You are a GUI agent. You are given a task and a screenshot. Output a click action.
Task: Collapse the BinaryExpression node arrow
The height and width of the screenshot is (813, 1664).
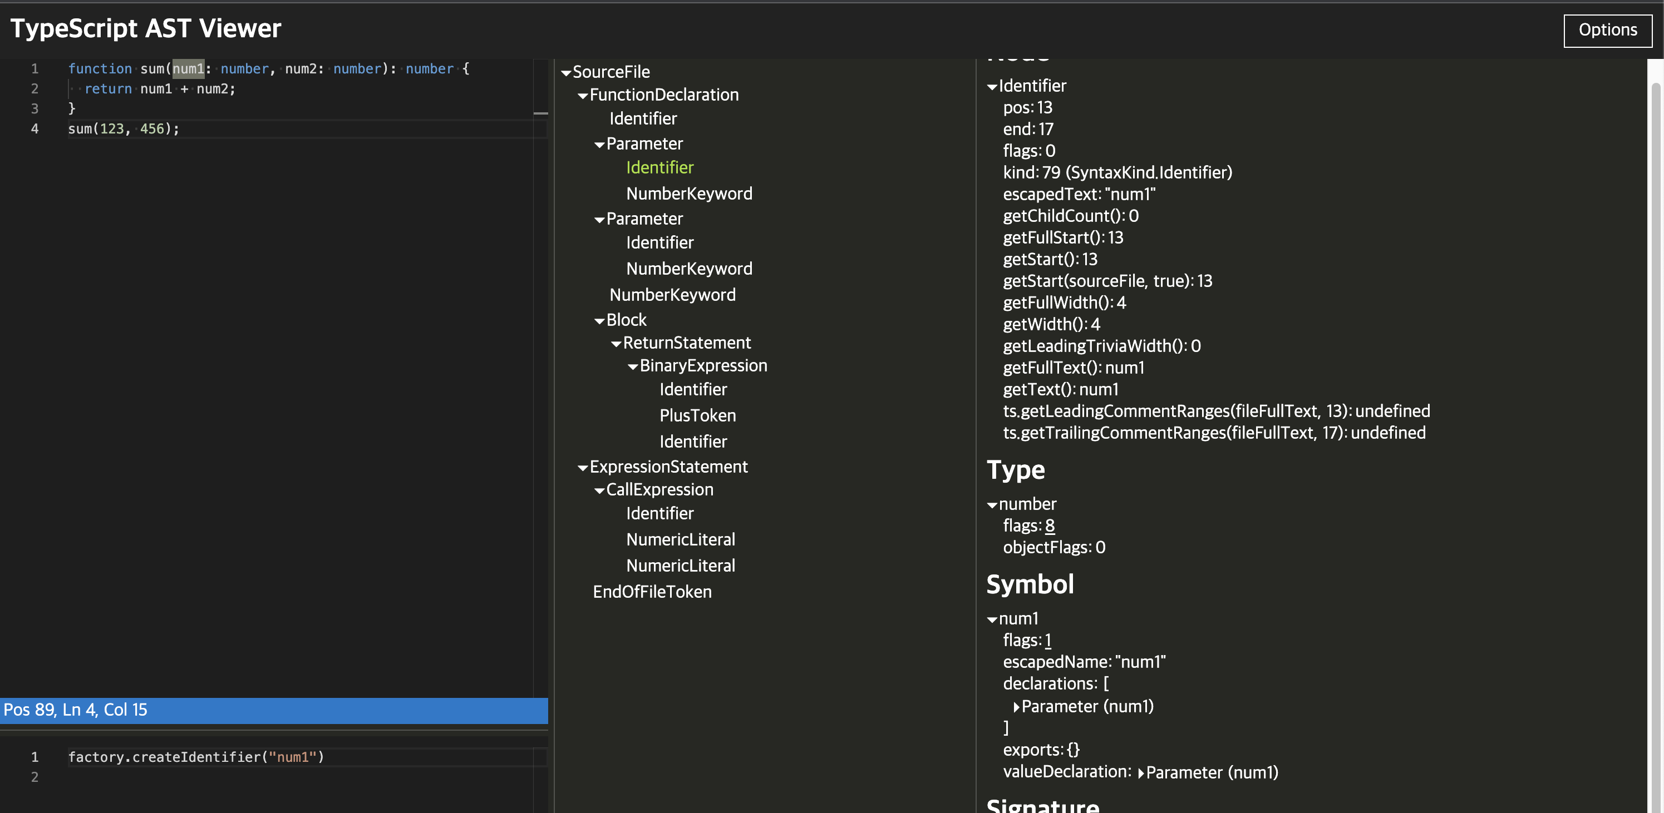click(x=633, y=367)
